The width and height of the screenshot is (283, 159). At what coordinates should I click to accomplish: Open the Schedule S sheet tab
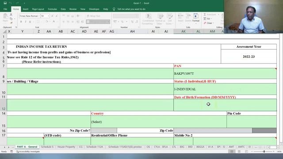pos(47,147)
